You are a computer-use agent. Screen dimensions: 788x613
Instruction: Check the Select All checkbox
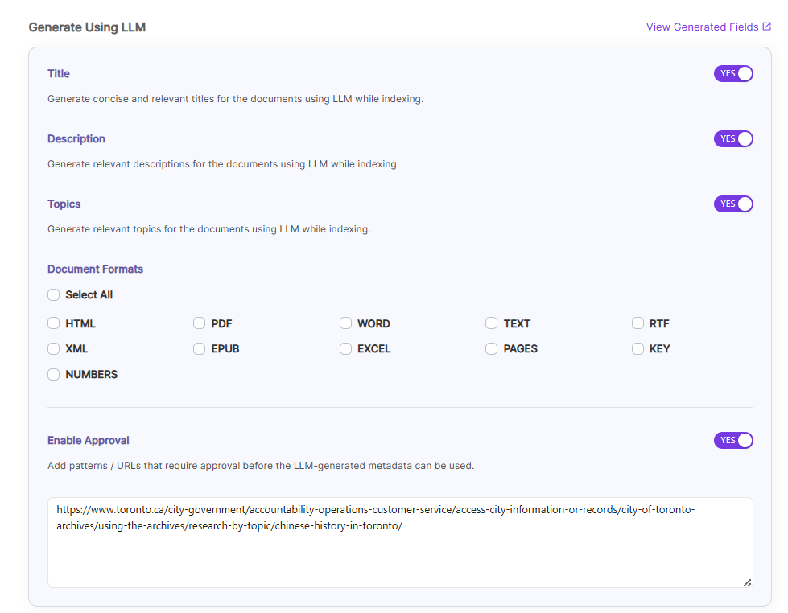(x=54, y=295)
